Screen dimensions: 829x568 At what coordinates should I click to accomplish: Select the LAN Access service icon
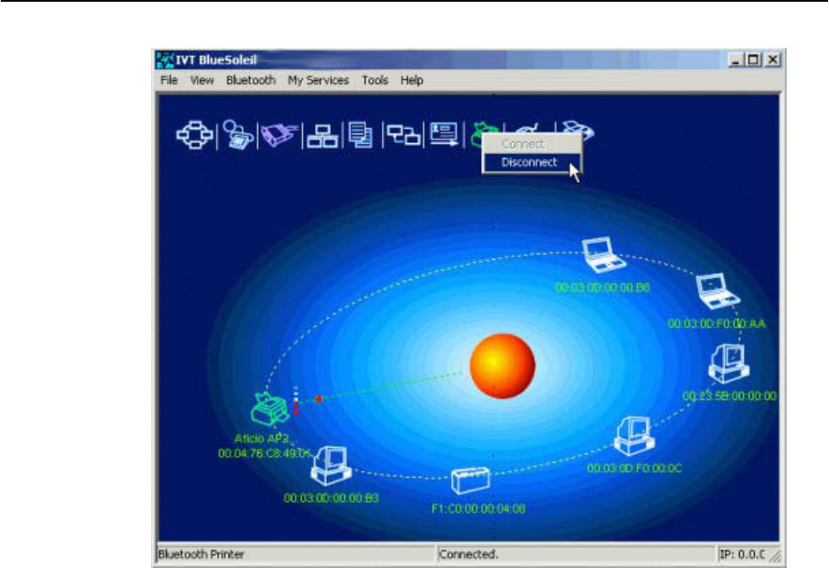[322, 136]
